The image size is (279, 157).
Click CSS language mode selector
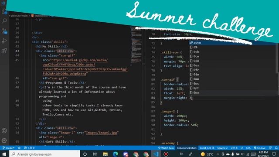[248, 148]
